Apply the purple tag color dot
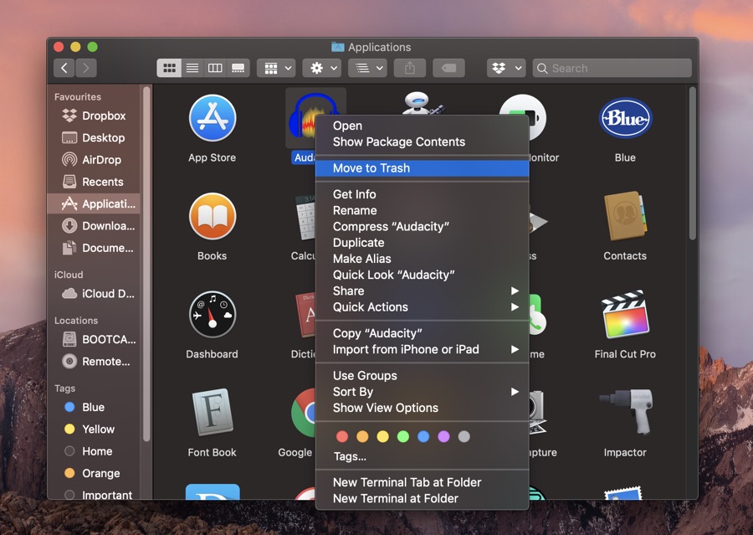 443,436
